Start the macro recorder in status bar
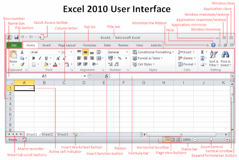Viewport: 239px width, 160px height. click(x=24, y=139)
